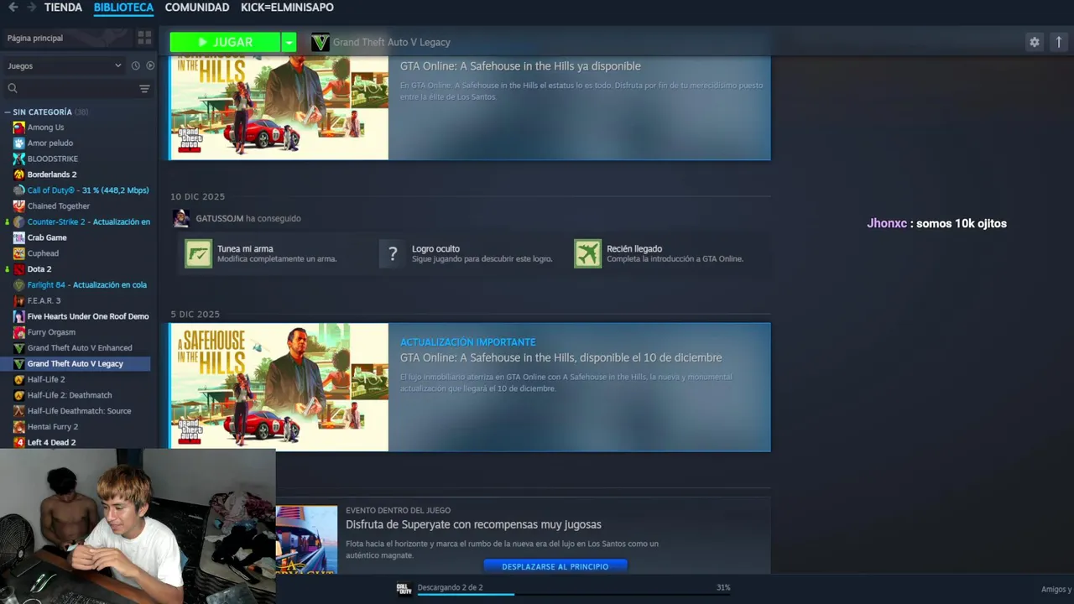Viewport: 1074px width, 604px height.
Task: Open the COMUNIDAD tab
Action: pyautogui.click(x=197, y=8)
